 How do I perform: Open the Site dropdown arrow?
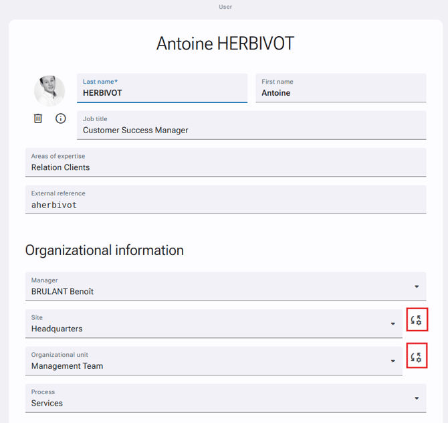[393, 324]
